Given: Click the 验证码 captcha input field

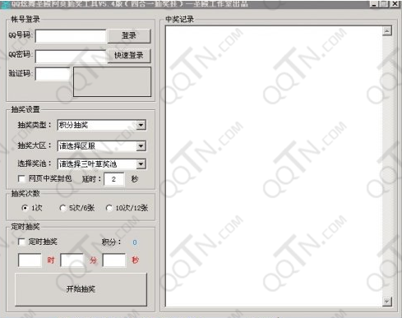Looking at the screenshot, I should tap(53, 74).
